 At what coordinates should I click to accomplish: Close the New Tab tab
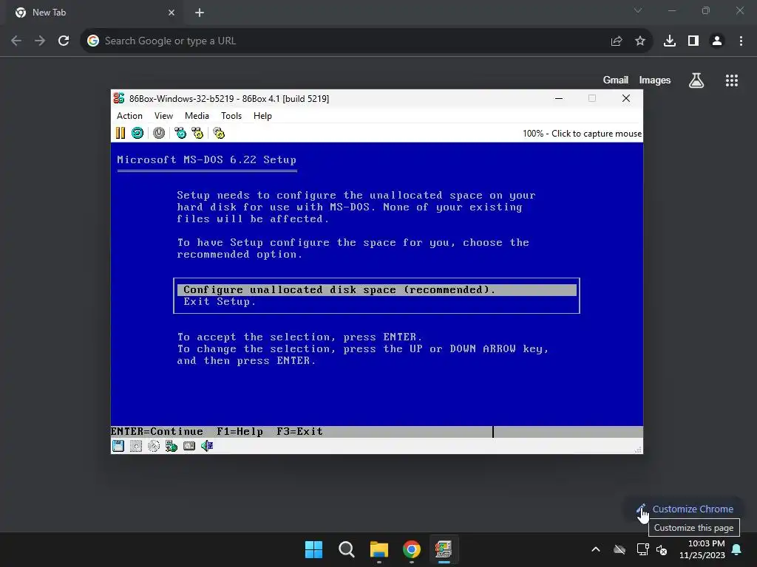click(x=172, y=13)
